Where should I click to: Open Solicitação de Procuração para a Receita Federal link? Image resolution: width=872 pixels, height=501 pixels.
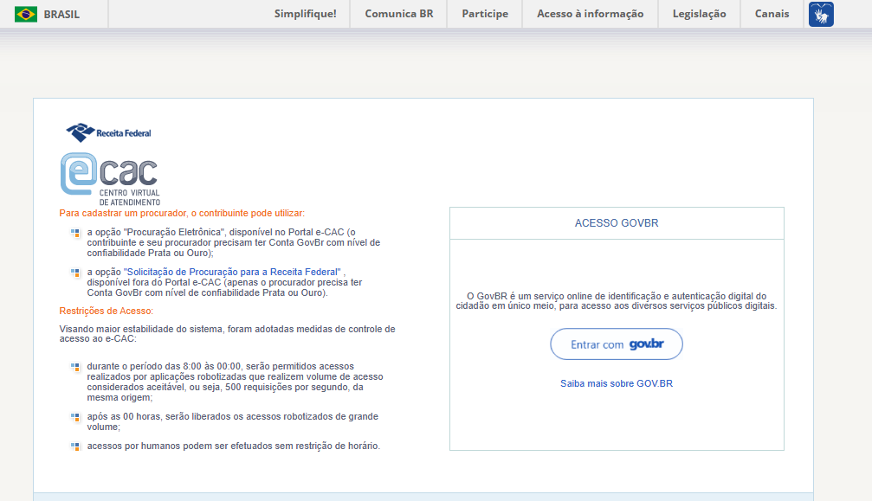point(232,272)
